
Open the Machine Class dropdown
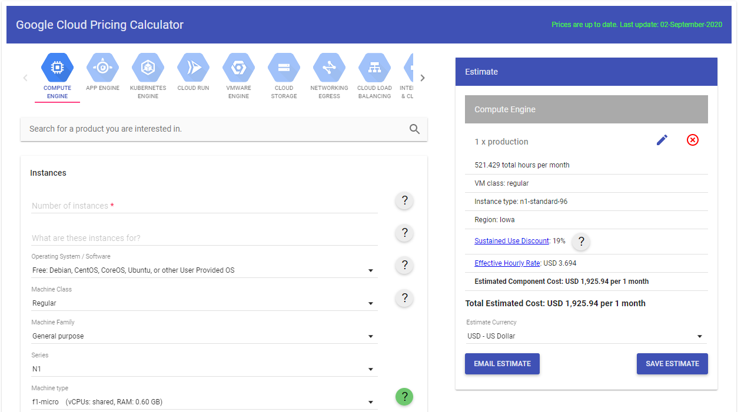coord(204,303)
